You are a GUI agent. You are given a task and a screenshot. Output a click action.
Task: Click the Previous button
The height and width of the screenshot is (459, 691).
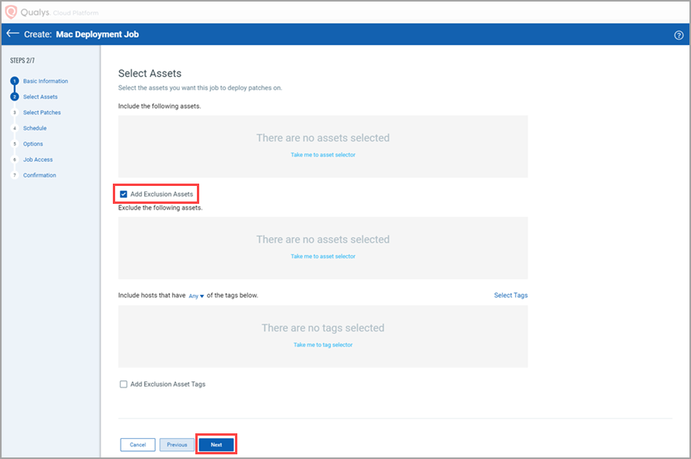pyautogui.click(x=177, y=444)
